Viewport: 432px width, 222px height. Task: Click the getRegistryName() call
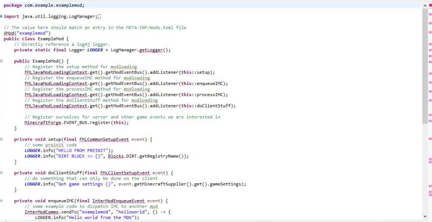(x=162, y=156)
